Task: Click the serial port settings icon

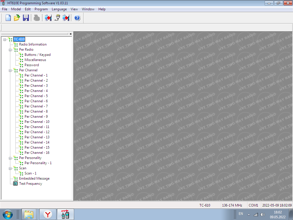Action: (57, 18)
